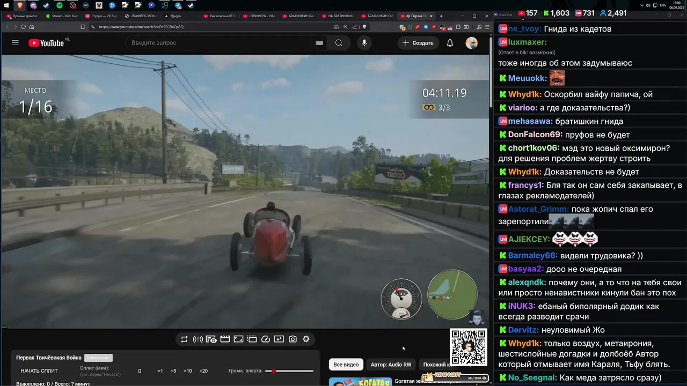Add +10 minutes to the split
The height and width of the screenshot is (386, 687).
[x=188, y=371]
